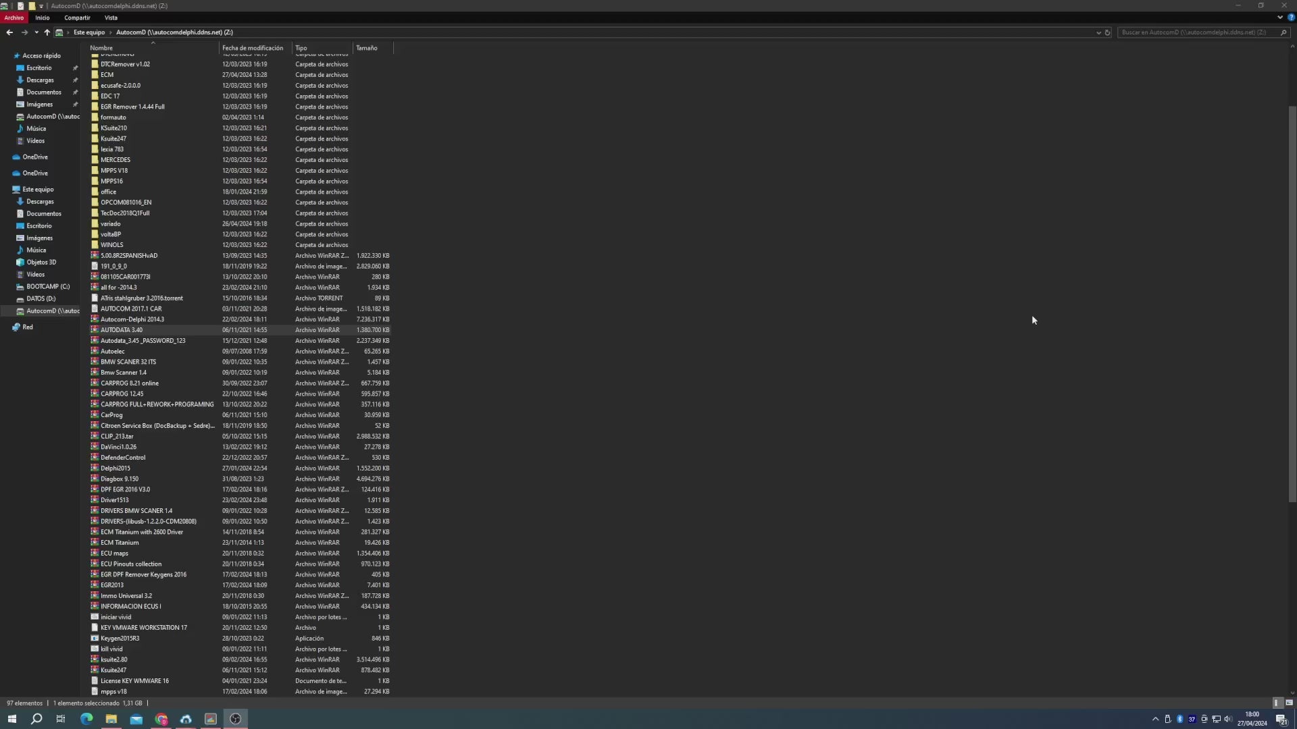Image resolution: width=1297 pixels, height=729 pixels.
Task: Select the MERCEDES folder icon
Action: pos(95,160)
